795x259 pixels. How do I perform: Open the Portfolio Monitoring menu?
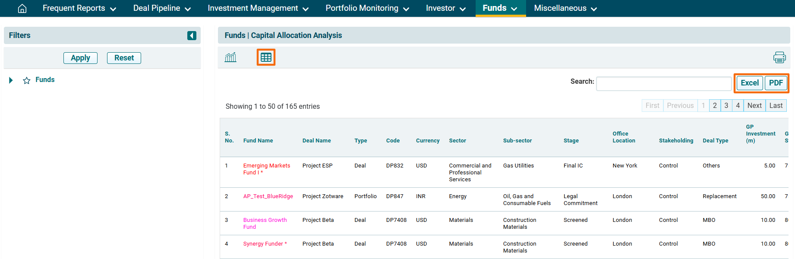[x=367, y=8]
